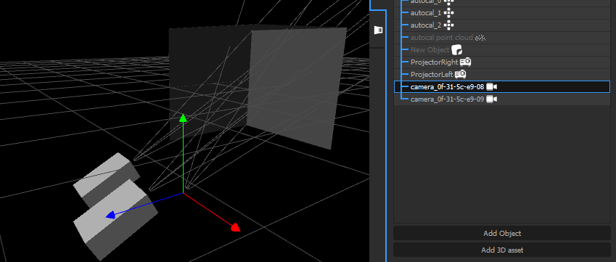Open the side panel screen icon tab

[378, 30]
